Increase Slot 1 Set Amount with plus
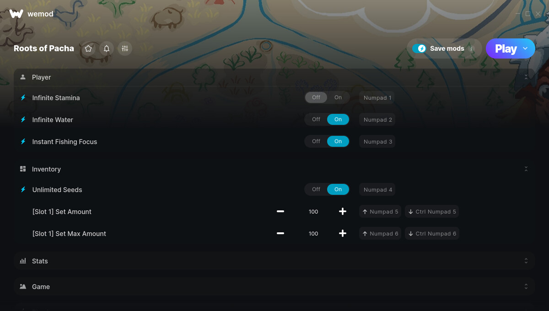 [x=343, y=211]
